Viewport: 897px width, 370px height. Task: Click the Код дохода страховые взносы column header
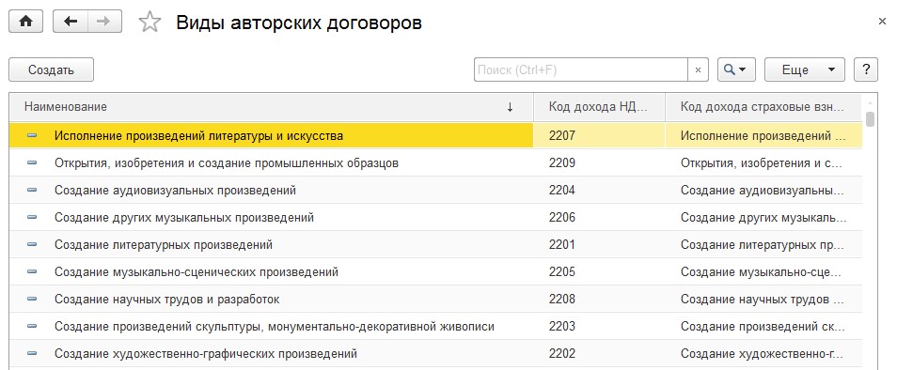point(763,107)
